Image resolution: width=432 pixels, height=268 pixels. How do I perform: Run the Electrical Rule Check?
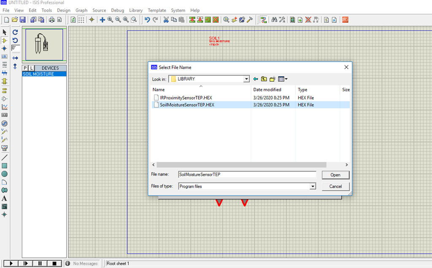coord(334,19)
